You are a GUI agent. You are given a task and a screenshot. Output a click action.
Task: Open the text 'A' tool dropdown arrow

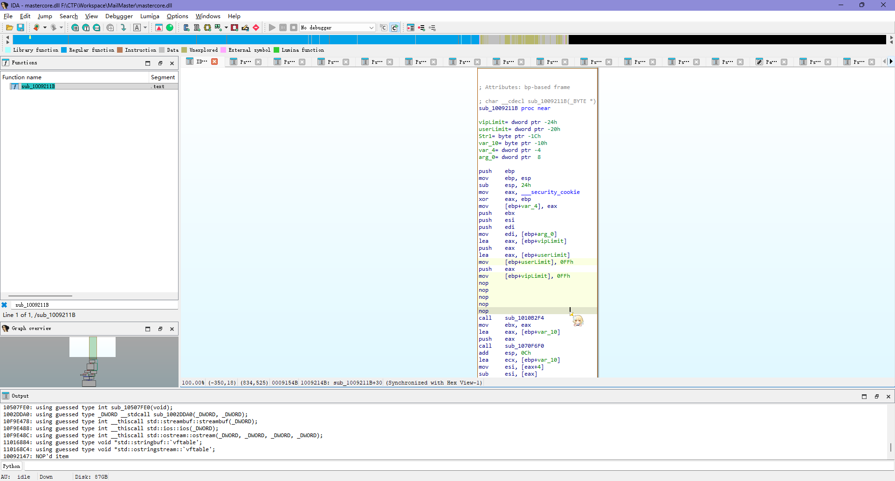point(145,28)
